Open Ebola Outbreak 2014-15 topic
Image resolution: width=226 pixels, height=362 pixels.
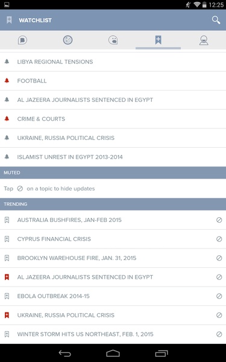point(113,296)
